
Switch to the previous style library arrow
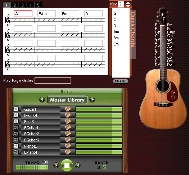tap(42, 100)
